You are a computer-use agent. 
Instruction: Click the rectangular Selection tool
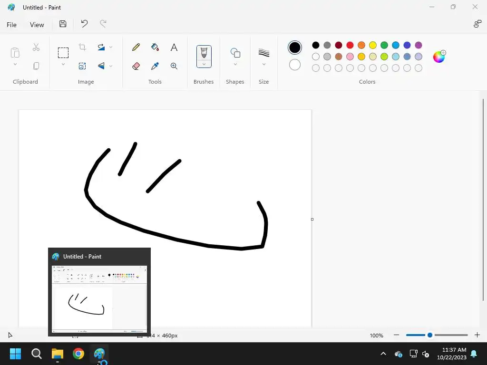(x=63, y=53)
